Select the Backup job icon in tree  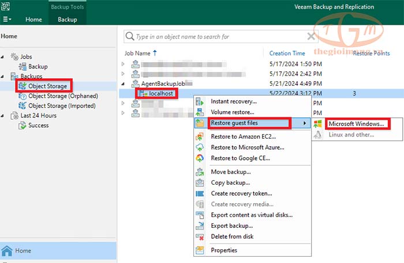[23, 67]
